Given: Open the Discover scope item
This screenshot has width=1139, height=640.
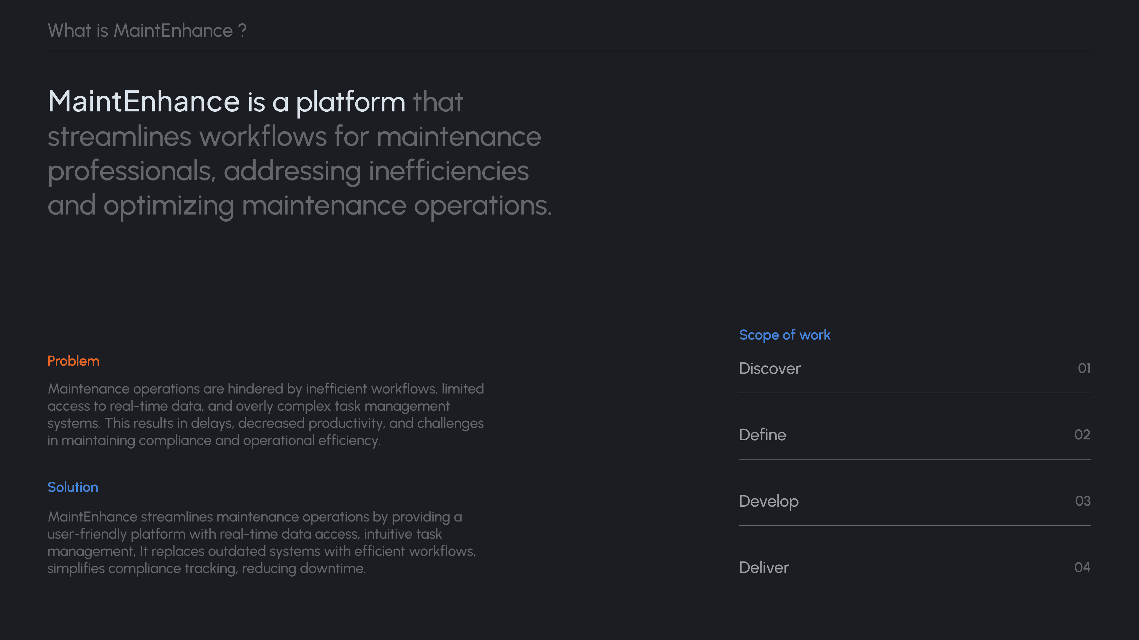Looking at the screenshot, I should coord(769,369).
